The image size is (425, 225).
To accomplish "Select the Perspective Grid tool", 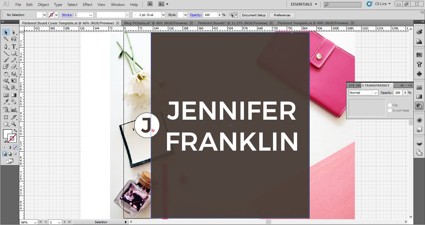I will tap(14, 87).
